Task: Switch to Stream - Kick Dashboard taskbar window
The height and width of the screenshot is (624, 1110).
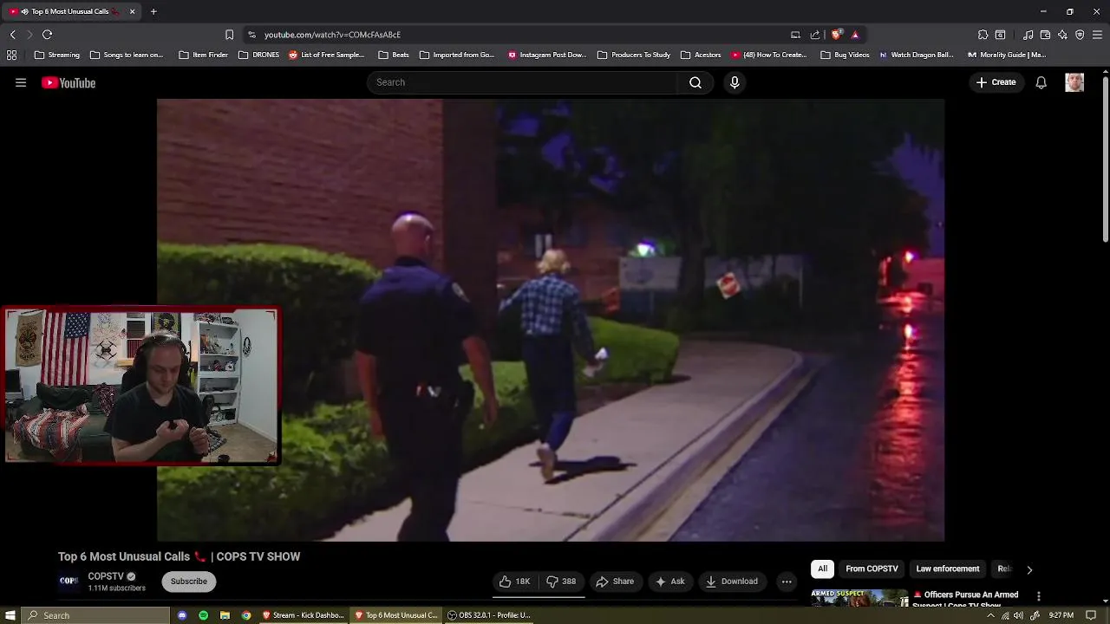Action: [304, 615]
